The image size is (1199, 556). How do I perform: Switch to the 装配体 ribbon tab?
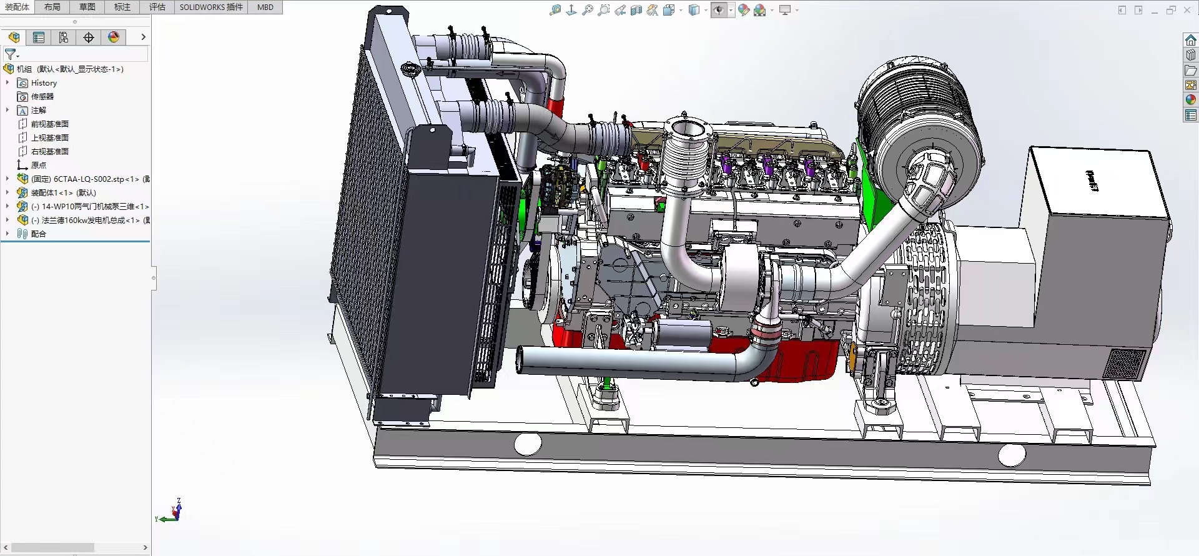click(x=17, y=7)
